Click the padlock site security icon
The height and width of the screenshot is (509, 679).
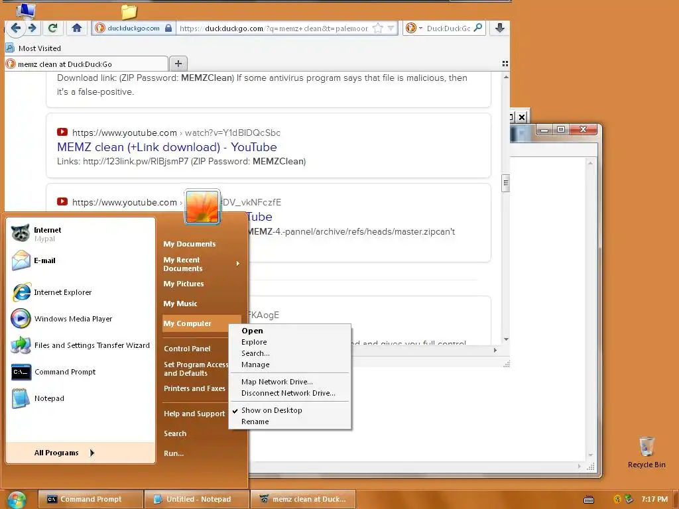pos(168,28)
